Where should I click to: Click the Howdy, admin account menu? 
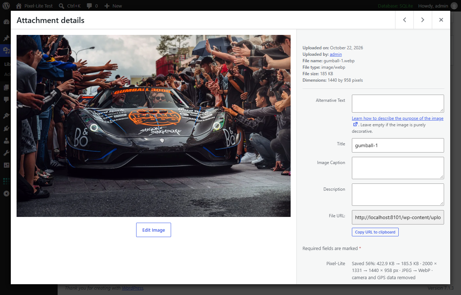tap(438, 6)
